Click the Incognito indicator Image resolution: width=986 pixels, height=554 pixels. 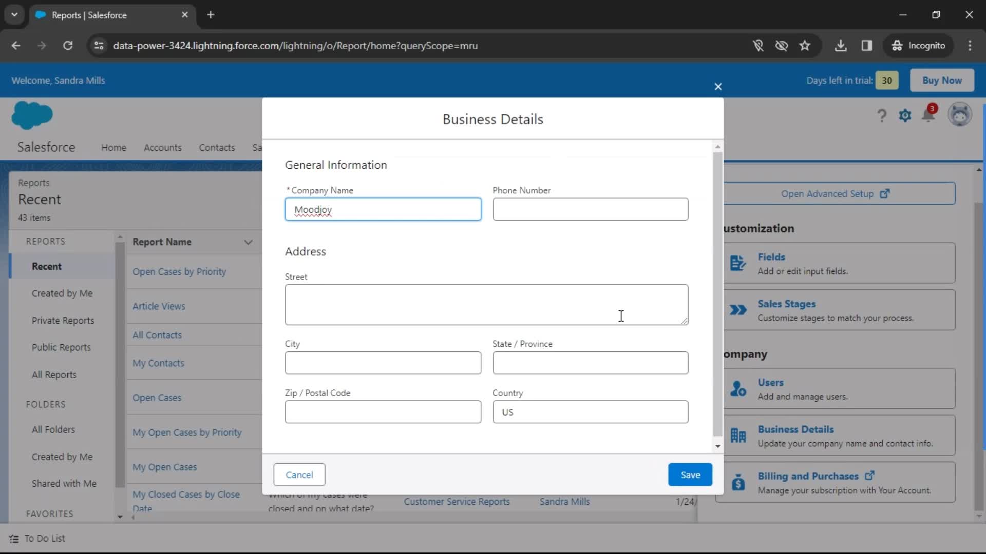918,46
